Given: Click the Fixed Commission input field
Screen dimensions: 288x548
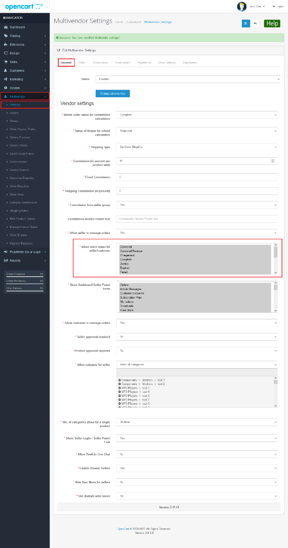Looking at the screenshot, I should click(197, 176).
